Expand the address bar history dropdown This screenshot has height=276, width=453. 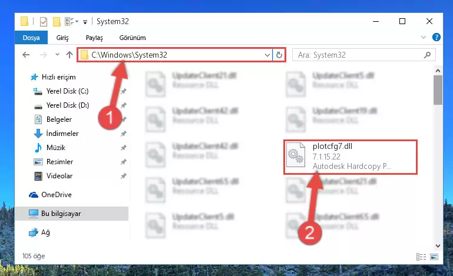coord(267,55)
